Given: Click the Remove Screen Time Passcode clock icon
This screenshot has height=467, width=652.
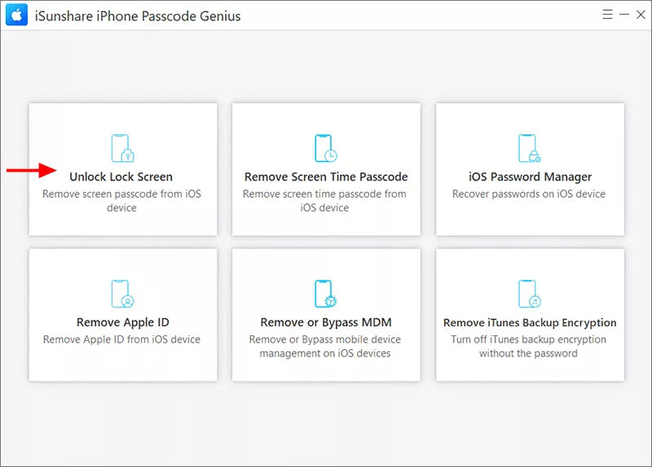Looking at the screenshot, I should 325,148.
